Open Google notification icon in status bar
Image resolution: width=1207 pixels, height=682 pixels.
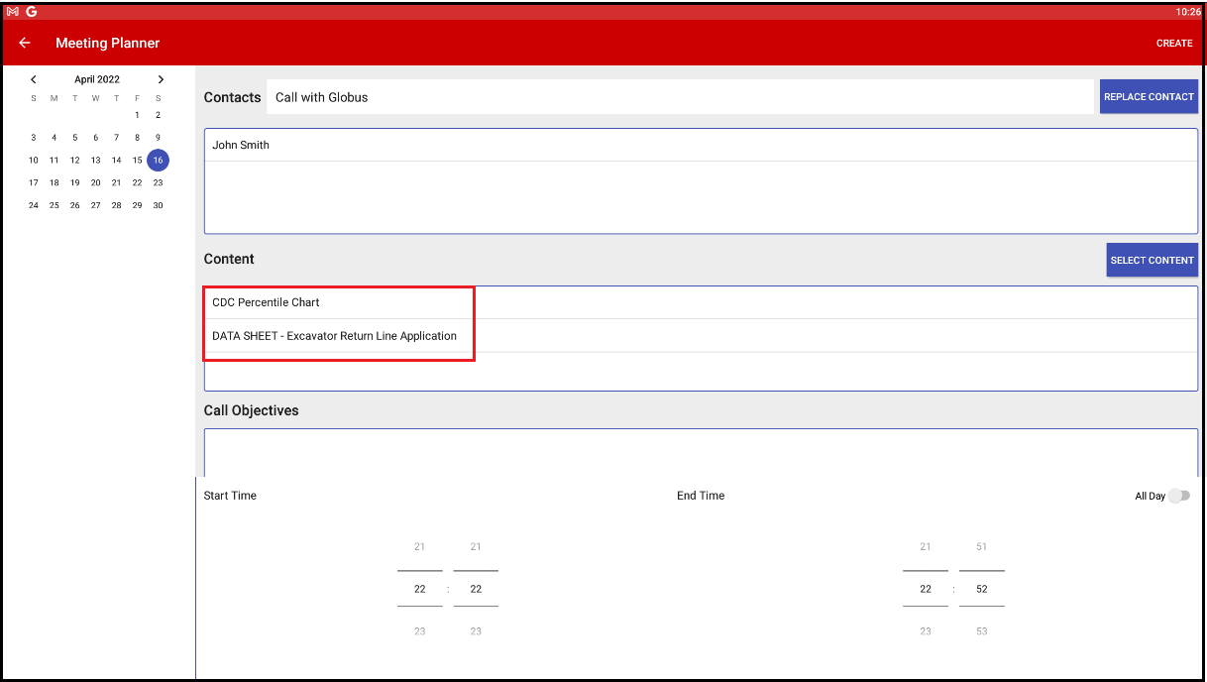32,11
